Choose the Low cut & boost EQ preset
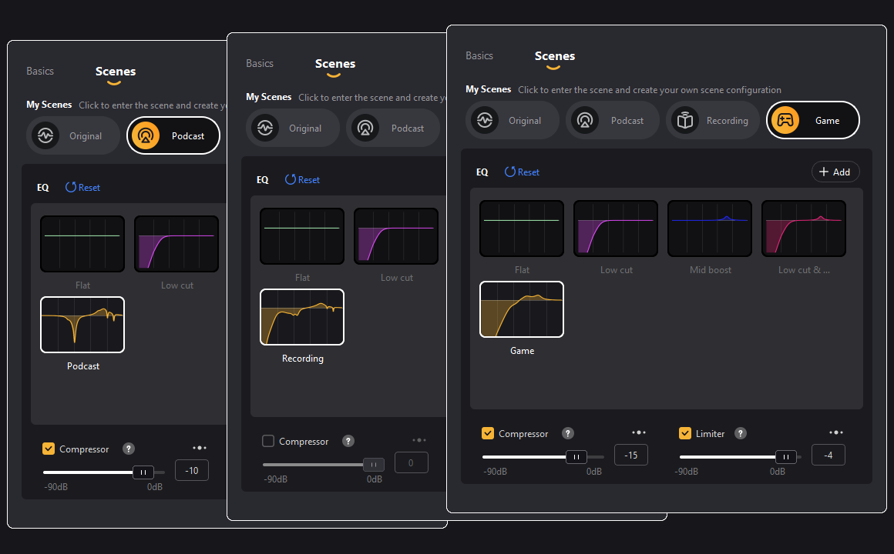The width and height of the screenshot is (894, 554). coord(804,229)
